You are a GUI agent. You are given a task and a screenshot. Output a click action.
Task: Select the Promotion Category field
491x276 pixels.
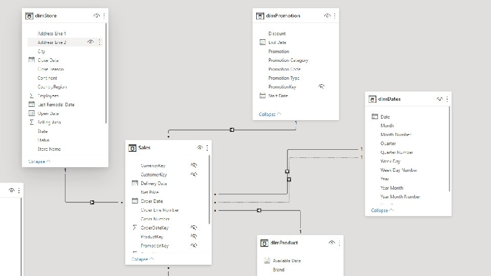tap(288, 60)
